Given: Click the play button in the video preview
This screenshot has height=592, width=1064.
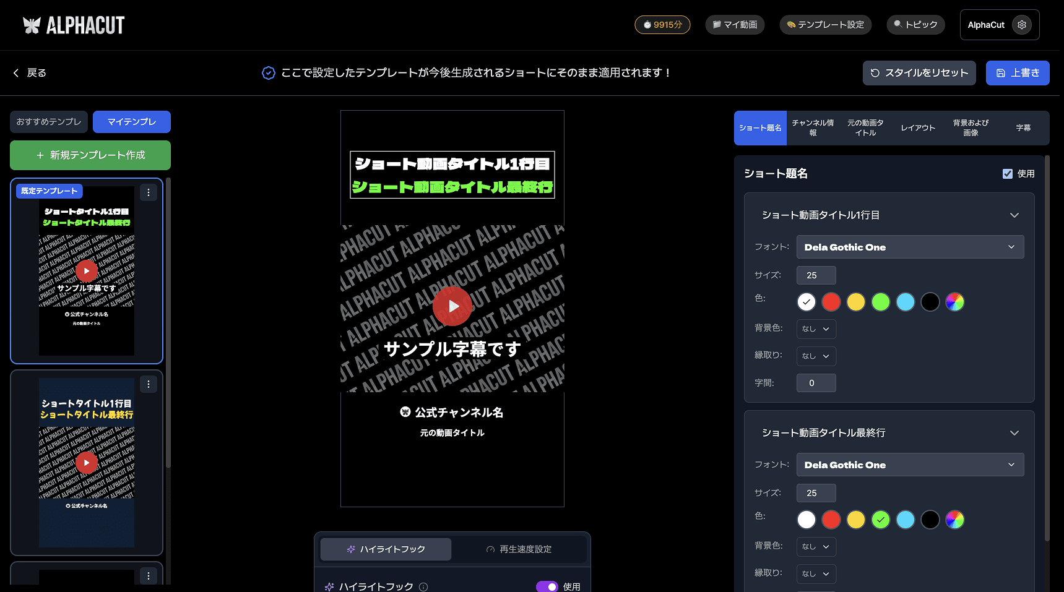Looking at the screenshot, I should click(x=452, y=306).
